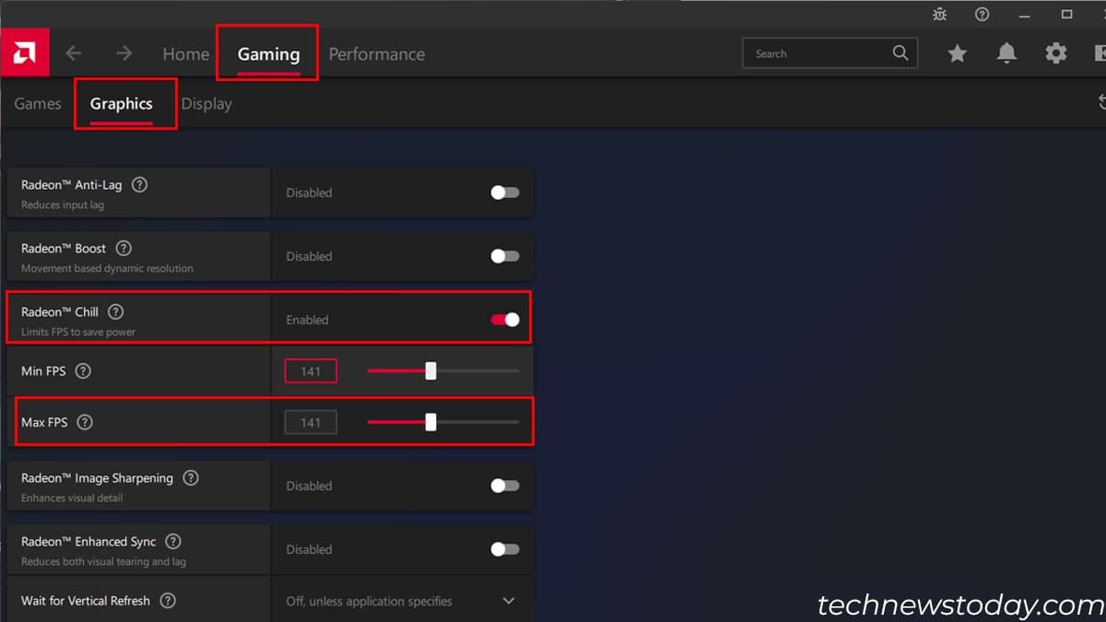Viewport: 1106px width, 622px height.
Task: Switch to the Games sub-tab
Action: pos(38,103)
